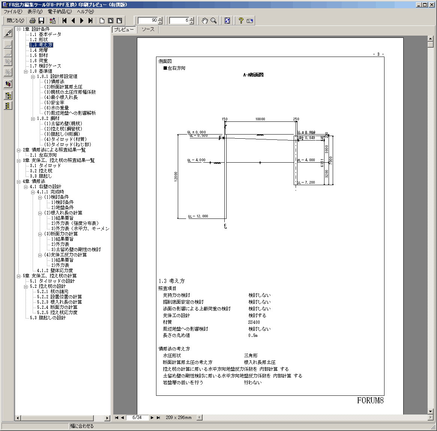437x431 pixels.
Task: Click the yellow question mark help icon
Action: coord(241,21)
